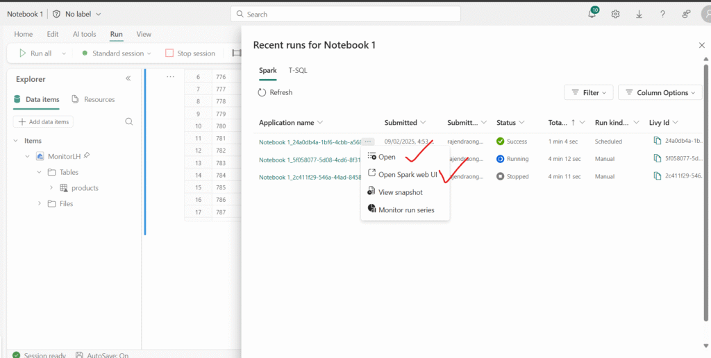Switch to the Edit ribbon tab
The image size is (711, 358).
point(53,34)
